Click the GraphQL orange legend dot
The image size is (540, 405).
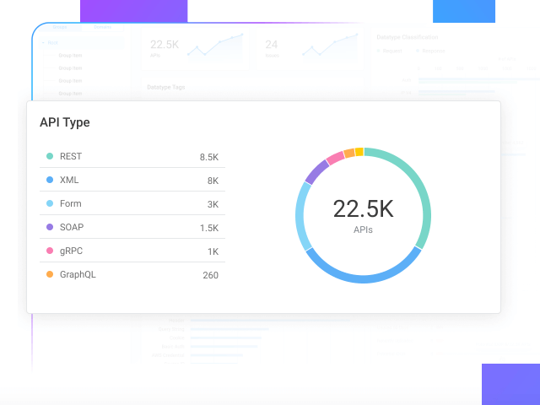click(x=50, y=274)
